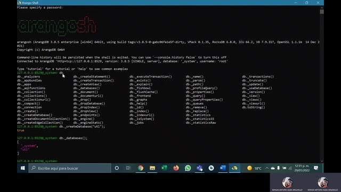
Task: Open Google Chrome from taskbar
Action: (141, 168)
